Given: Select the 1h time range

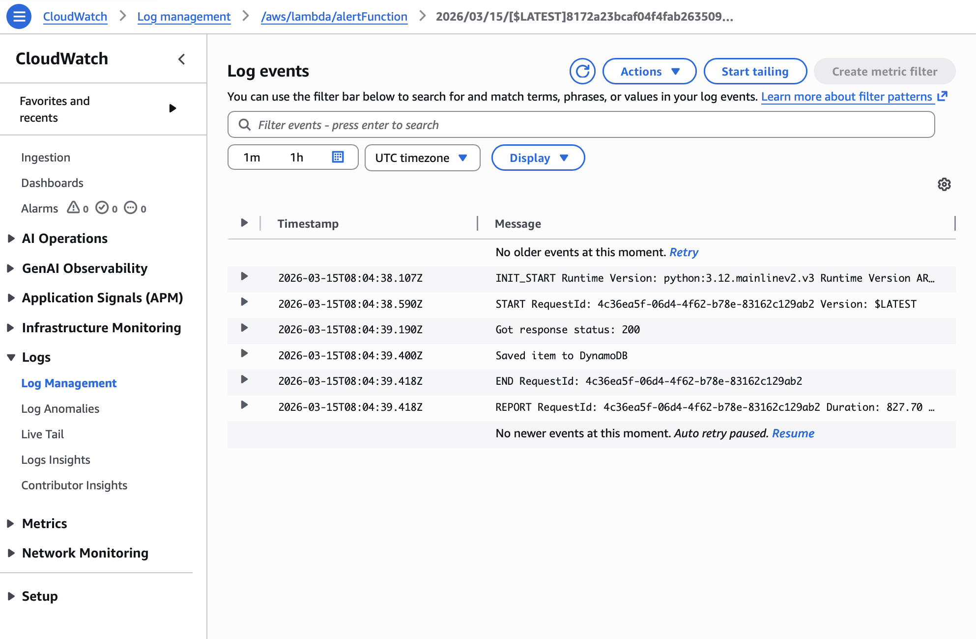Looking at the screenshot, I should coord(296,158).
